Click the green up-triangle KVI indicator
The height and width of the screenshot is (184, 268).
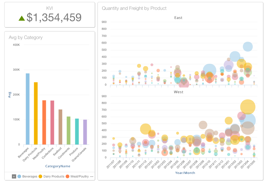point(22,18)
